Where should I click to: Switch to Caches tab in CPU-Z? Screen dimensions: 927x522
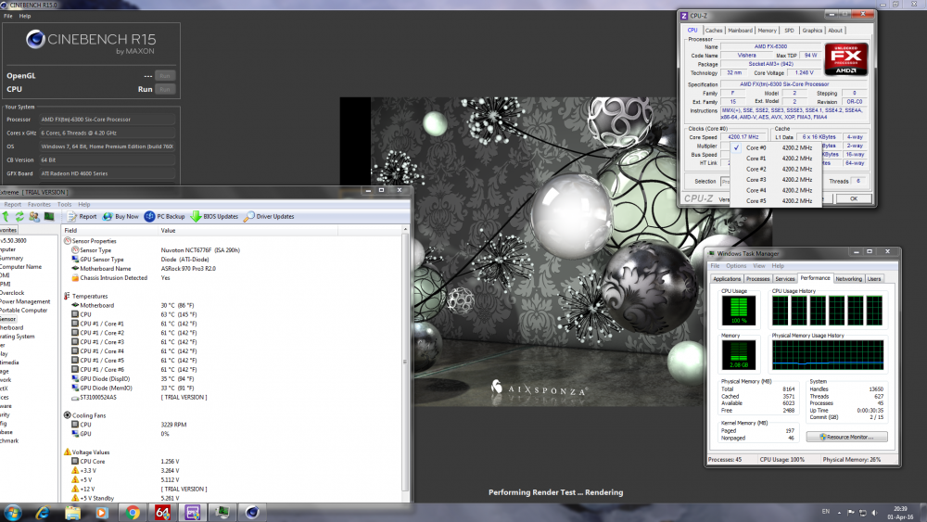pos(714,31)
